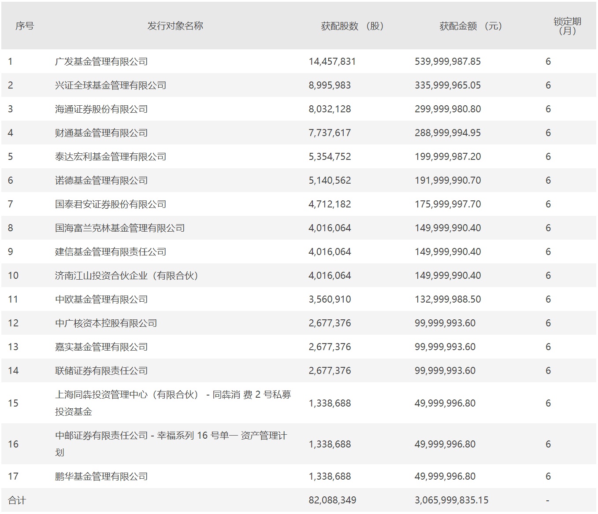Click 鹏华基金管理有限公司 in row 17
The width and height of the screenshot is (598, 514).
pos(101,477)
